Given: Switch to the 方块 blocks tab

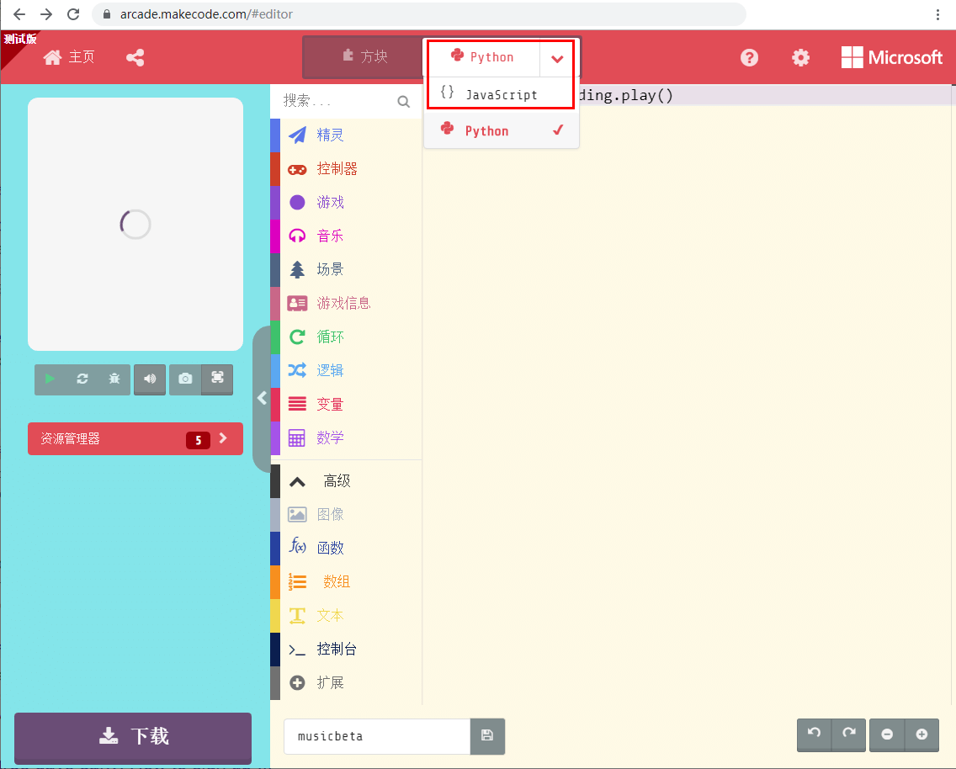Looking at the screenshot, I should coord(364,57).
